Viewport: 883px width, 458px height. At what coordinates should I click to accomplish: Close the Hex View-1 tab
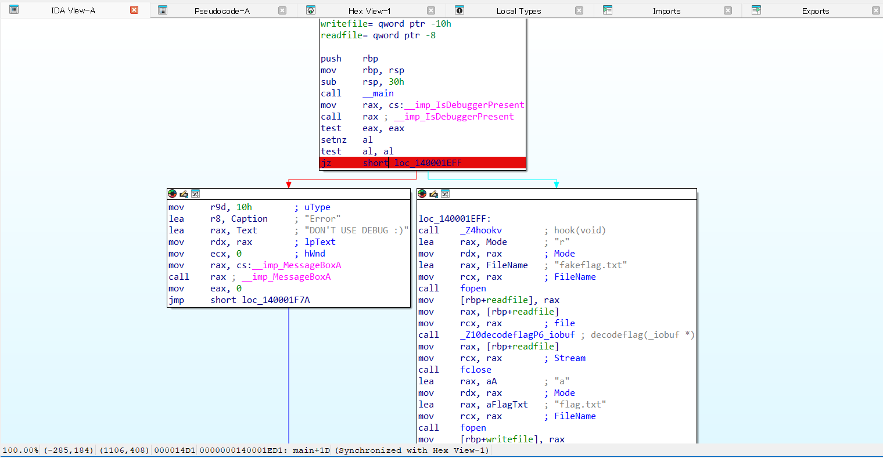pyautogui.click(x=431, y=10)
